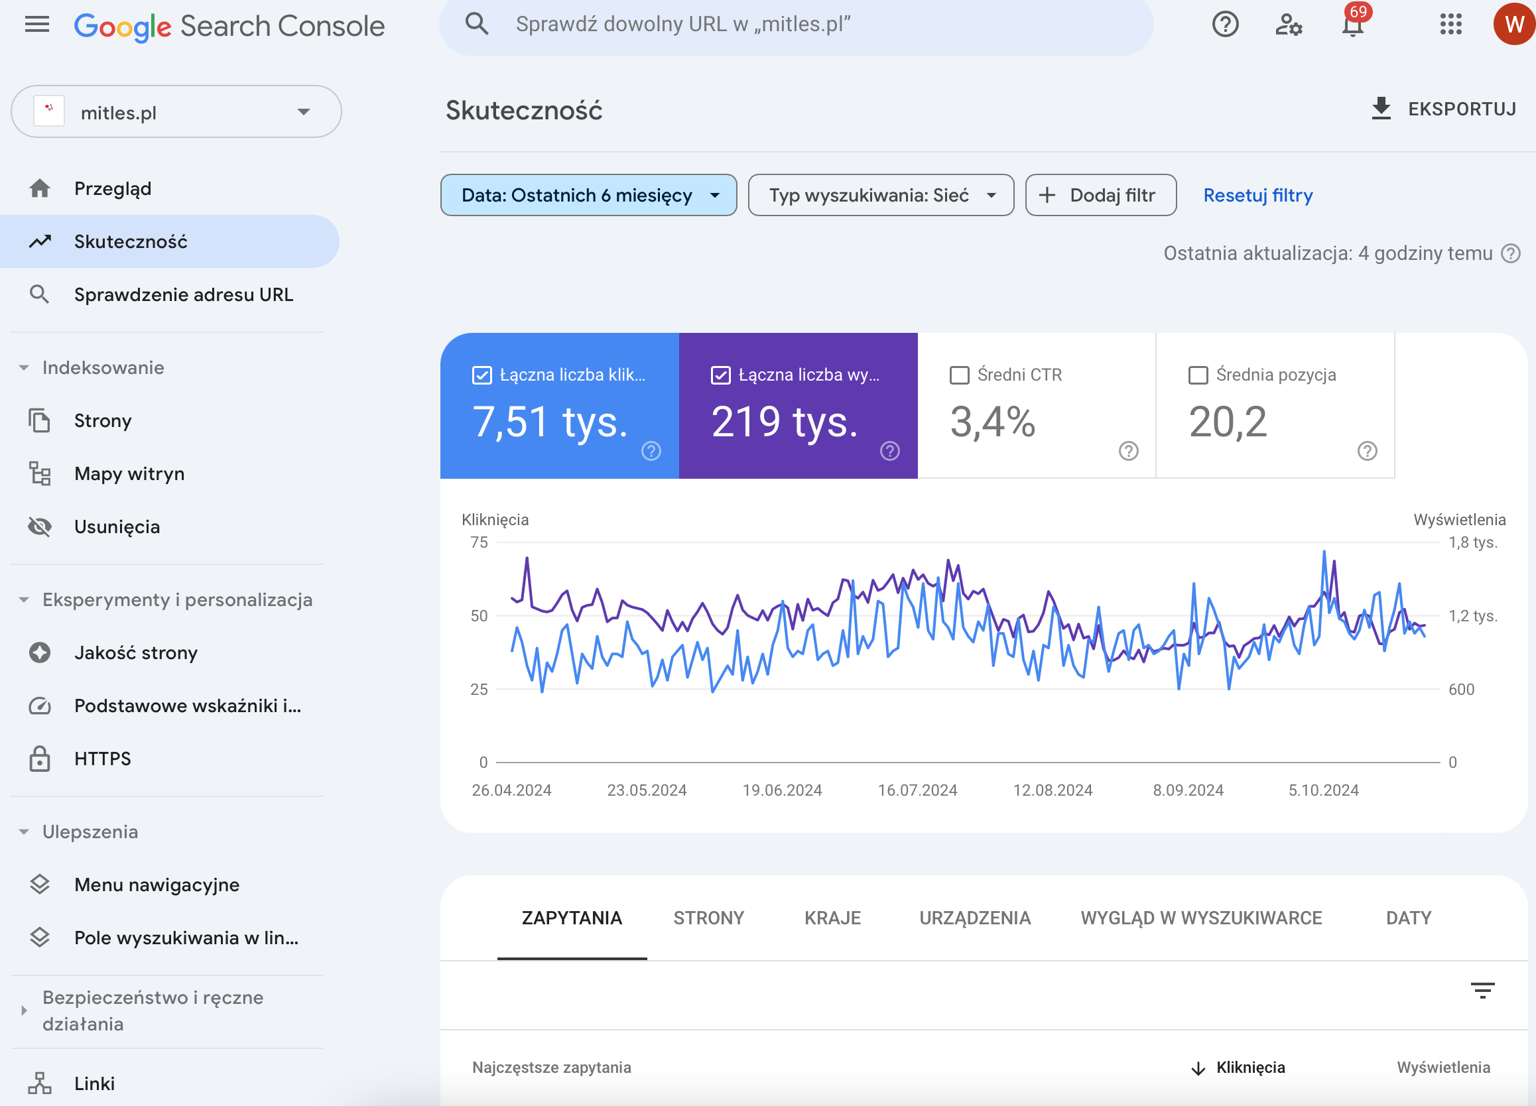Click the export download icon
Screen dimensions: 1536x1106
coord(1381,108)
